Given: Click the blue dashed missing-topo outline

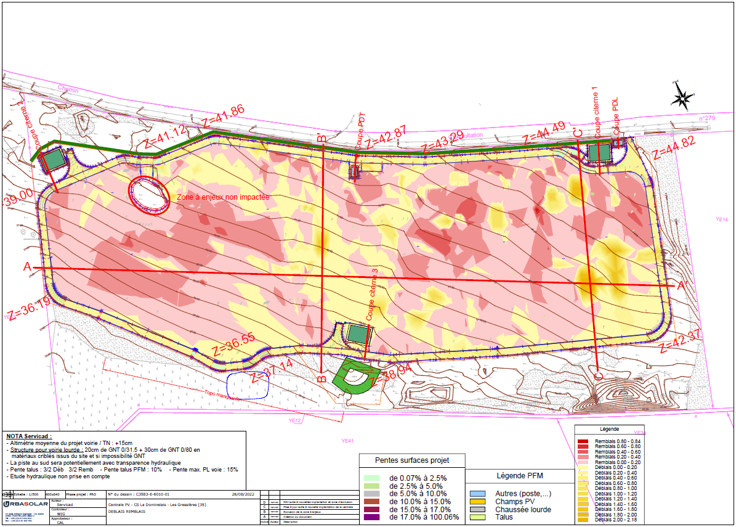Looking at the screenshot, I should click(248, 385).
